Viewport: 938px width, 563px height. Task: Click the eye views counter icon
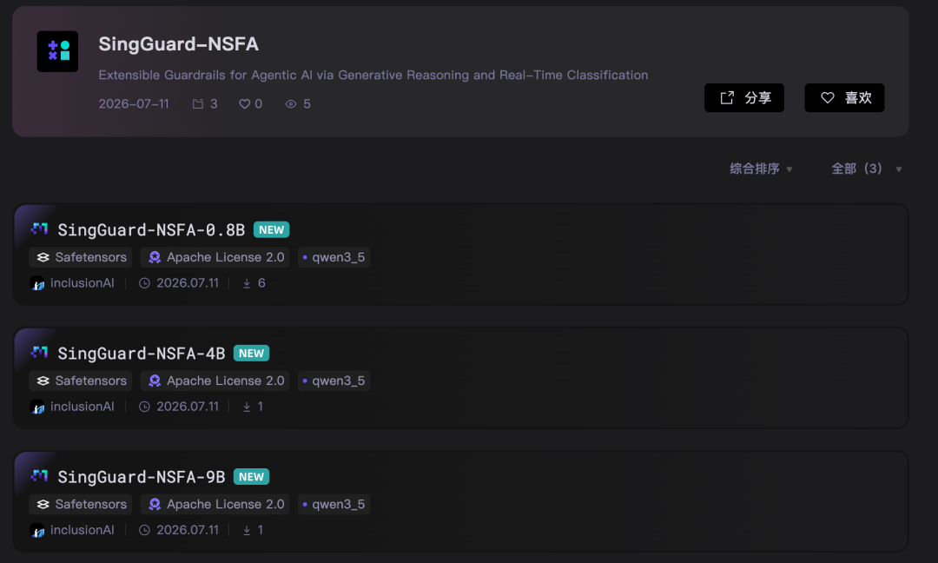tap(291, 104)
